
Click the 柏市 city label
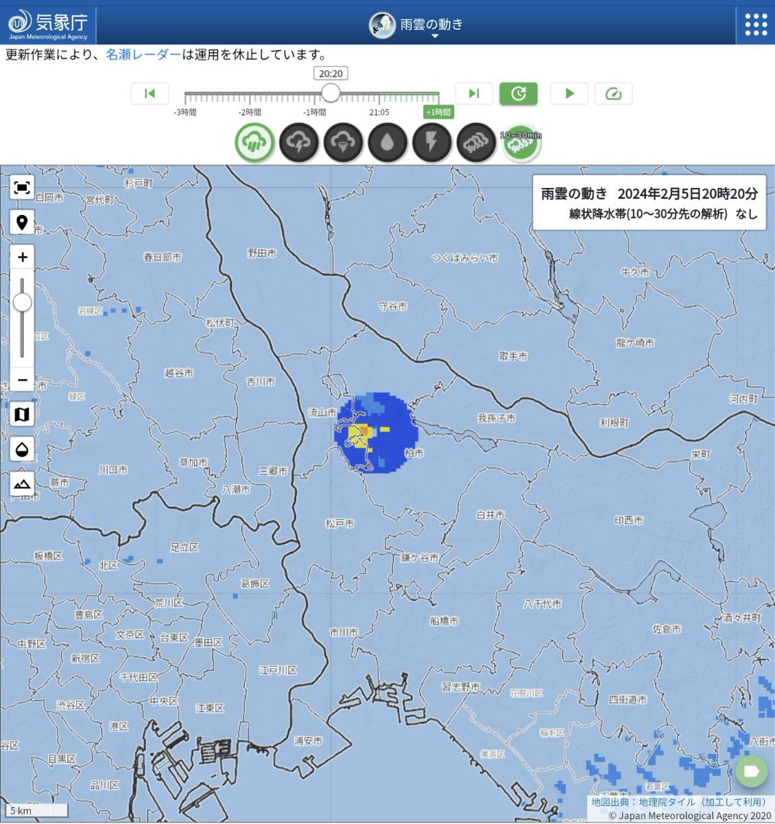tap(414, 454)
